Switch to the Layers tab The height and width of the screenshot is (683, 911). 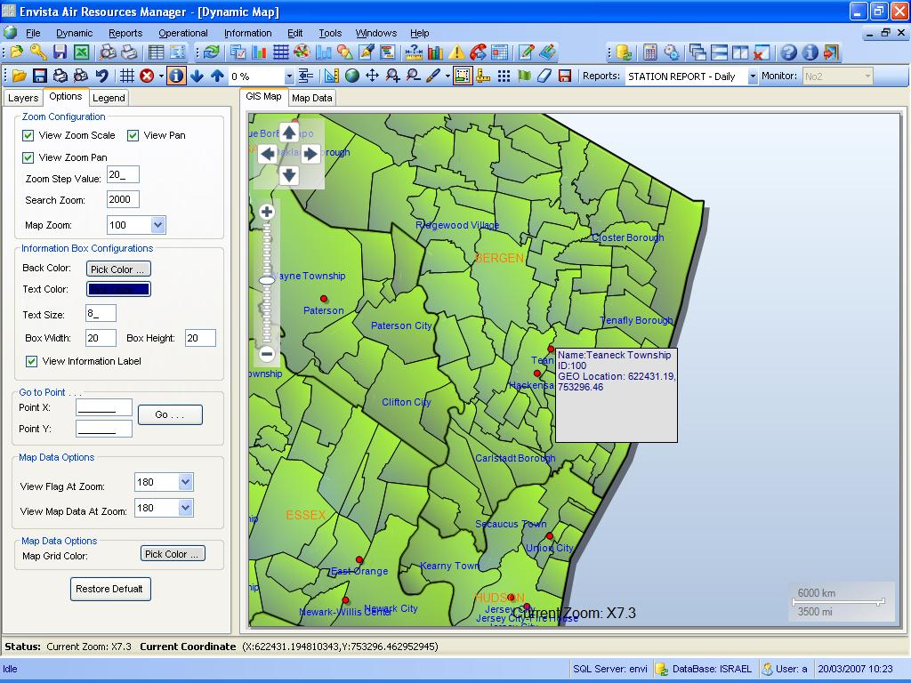[x=22, y=97]
